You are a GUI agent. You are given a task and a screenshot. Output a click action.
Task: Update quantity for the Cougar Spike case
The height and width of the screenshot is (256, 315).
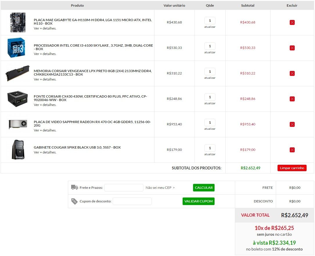click(x=210, y=154)
